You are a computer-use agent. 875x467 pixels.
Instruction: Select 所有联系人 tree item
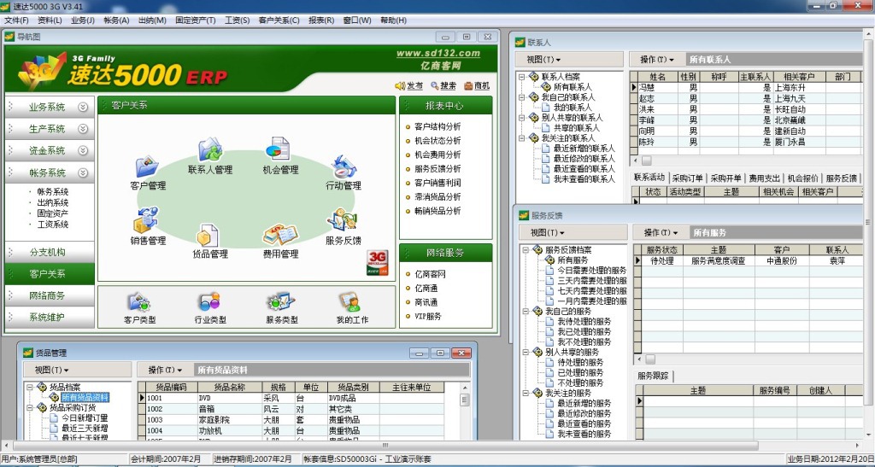(573, 87)
